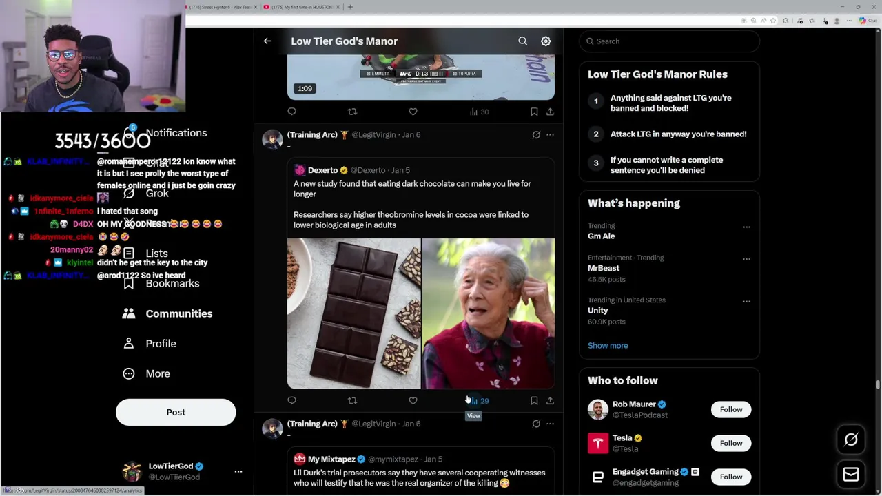Open the Gm Ale trending topic

click(601, 236)
